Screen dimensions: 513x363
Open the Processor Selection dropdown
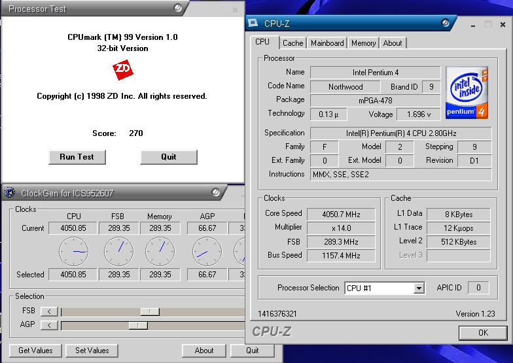pyautogui.click(x=385, y=288)
